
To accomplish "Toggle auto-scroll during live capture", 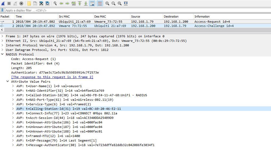I will coord(92,3).
